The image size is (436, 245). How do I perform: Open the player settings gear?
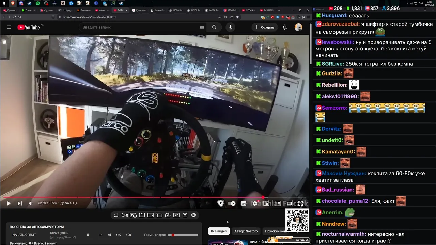click(255, 203)
